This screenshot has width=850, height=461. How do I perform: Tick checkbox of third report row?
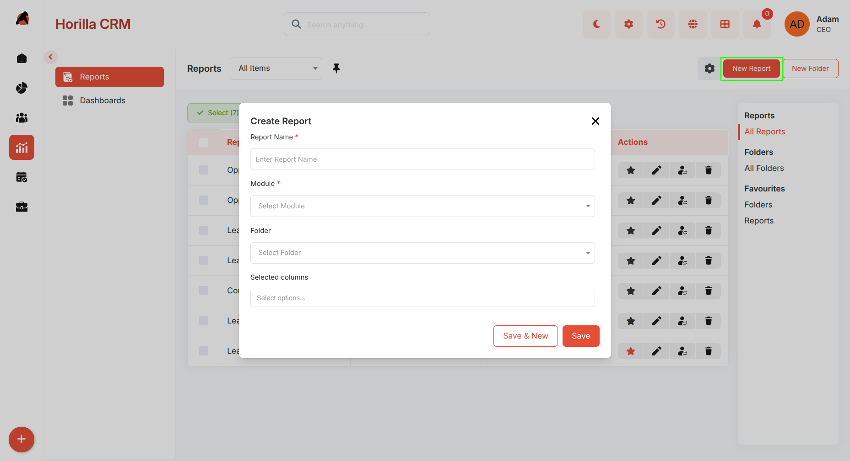(x=204, y=230)
